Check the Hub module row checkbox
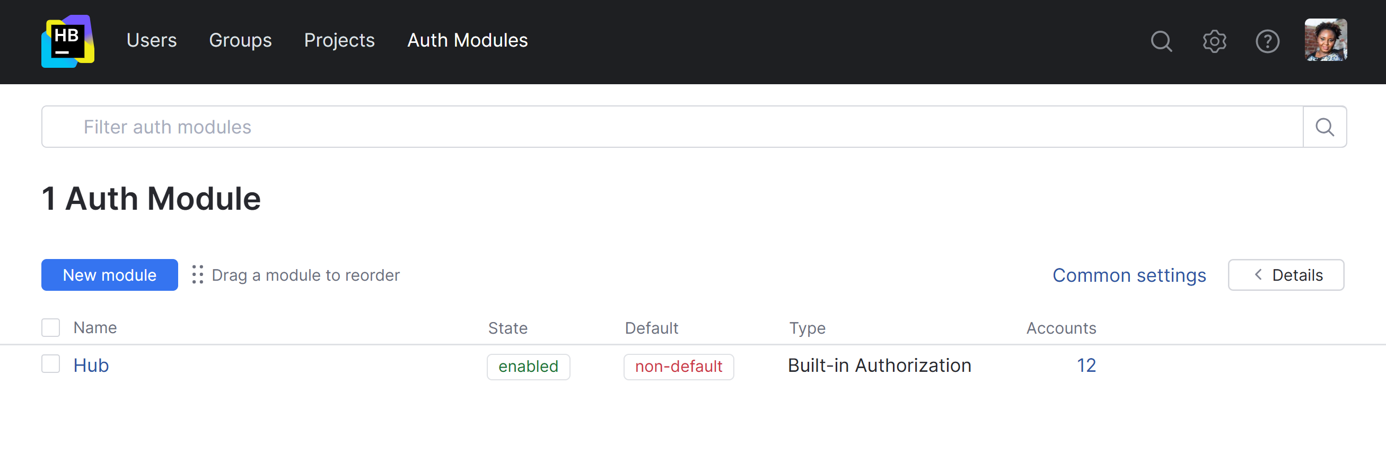Viewport: 1386px width, 464px height. 50,364
